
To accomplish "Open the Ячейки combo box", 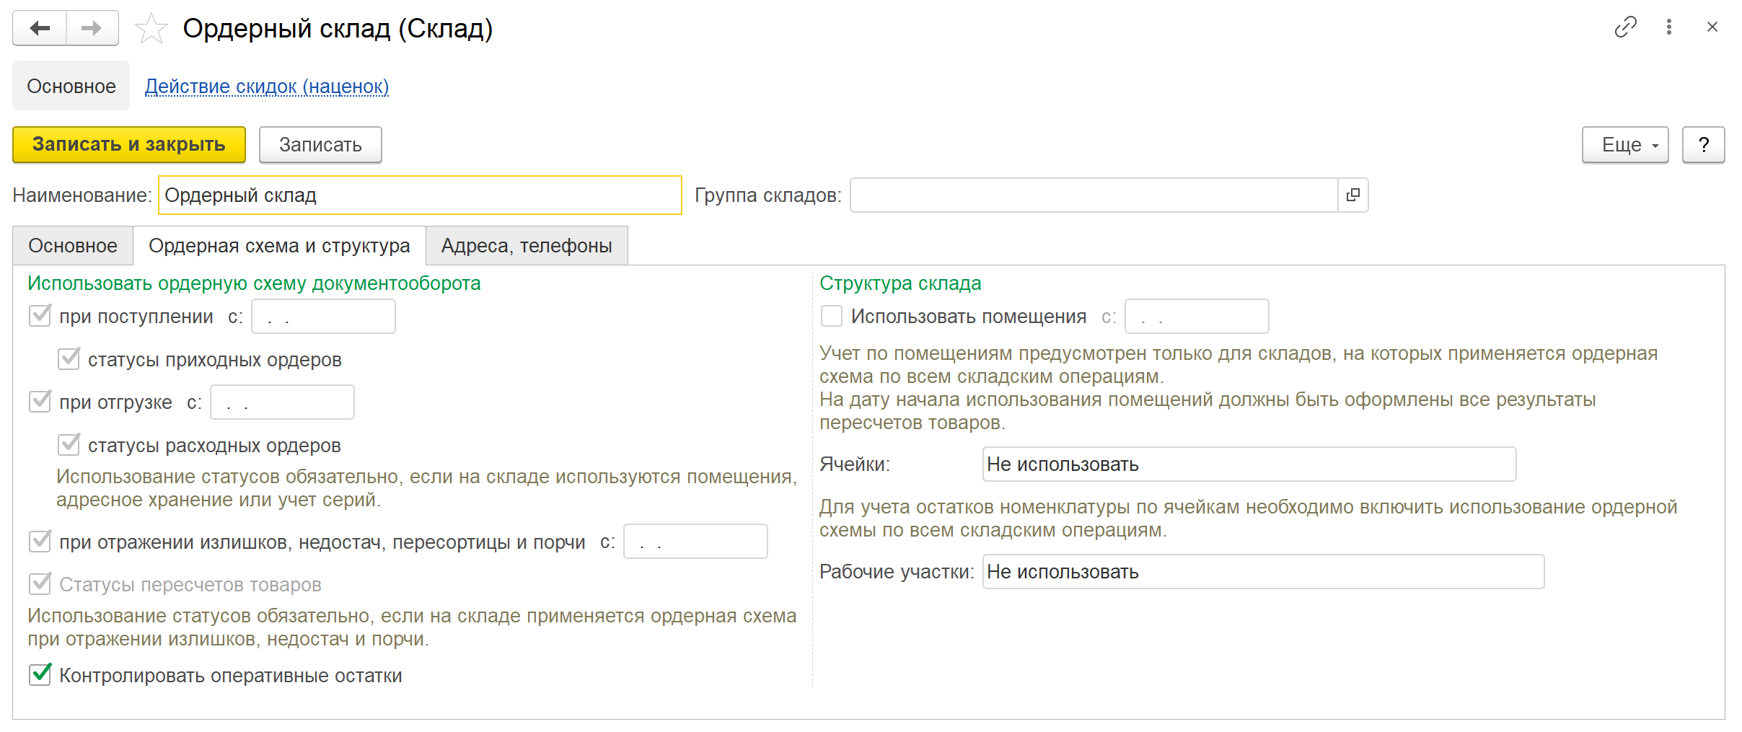I will tap(1248, 464).
